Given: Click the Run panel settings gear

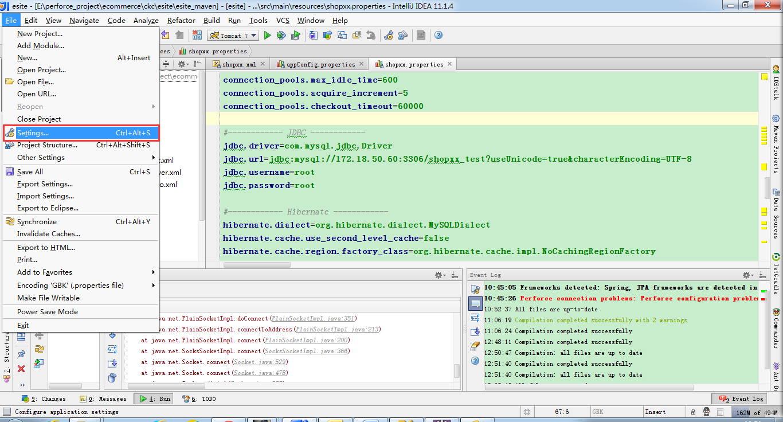Looking at the screenshot, I should pos(439,275).
